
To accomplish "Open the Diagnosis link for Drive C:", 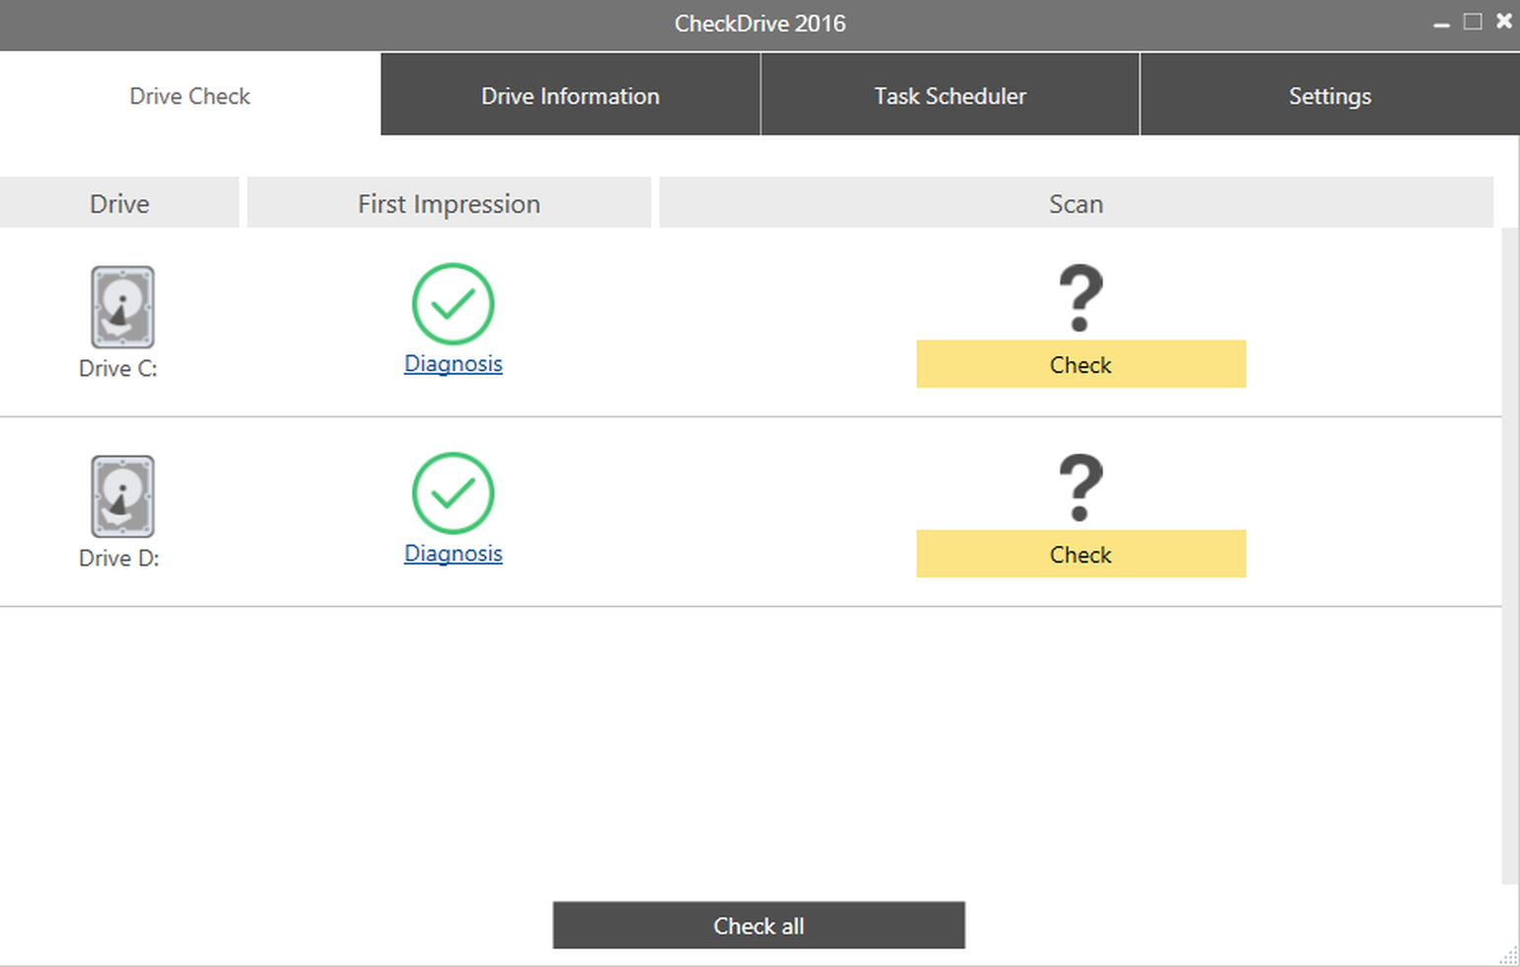I will pyautogui.click(x=453, y=364).
